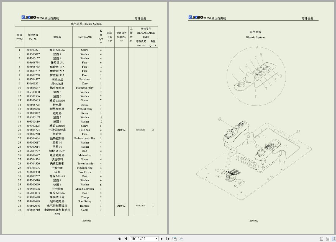Click callout number 11 in detail view
The width and height of the screenshot is (336, 242).
coord(256,97)
